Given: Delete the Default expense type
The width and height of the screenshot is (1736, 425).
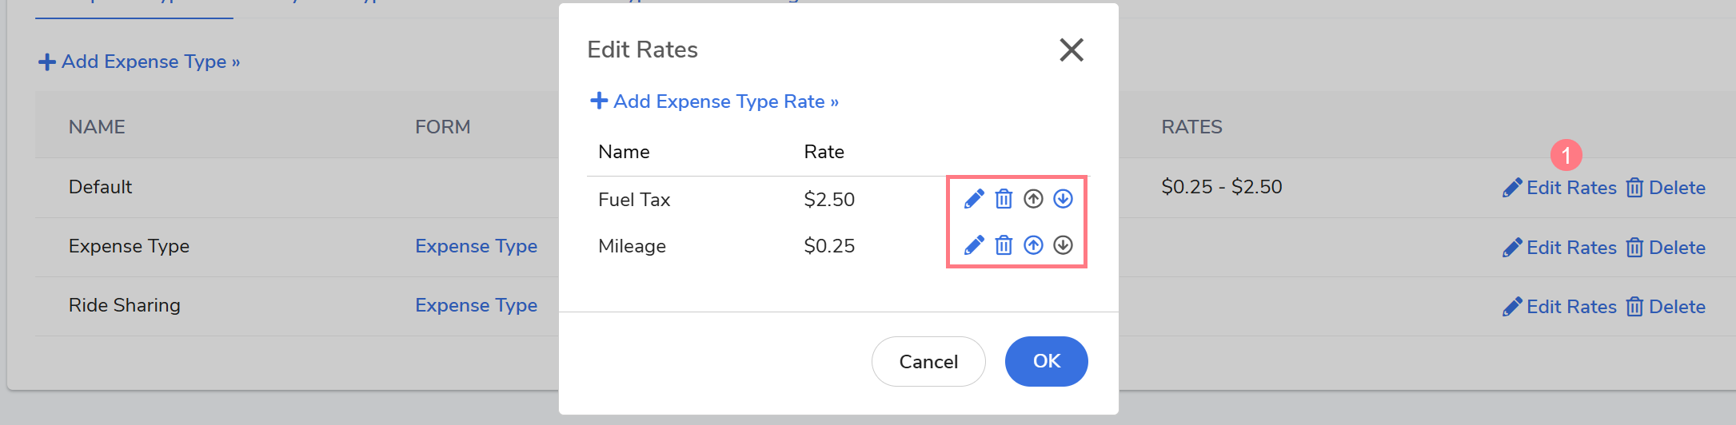Looking at the screenshot, I should click(x=1666, y=188).
